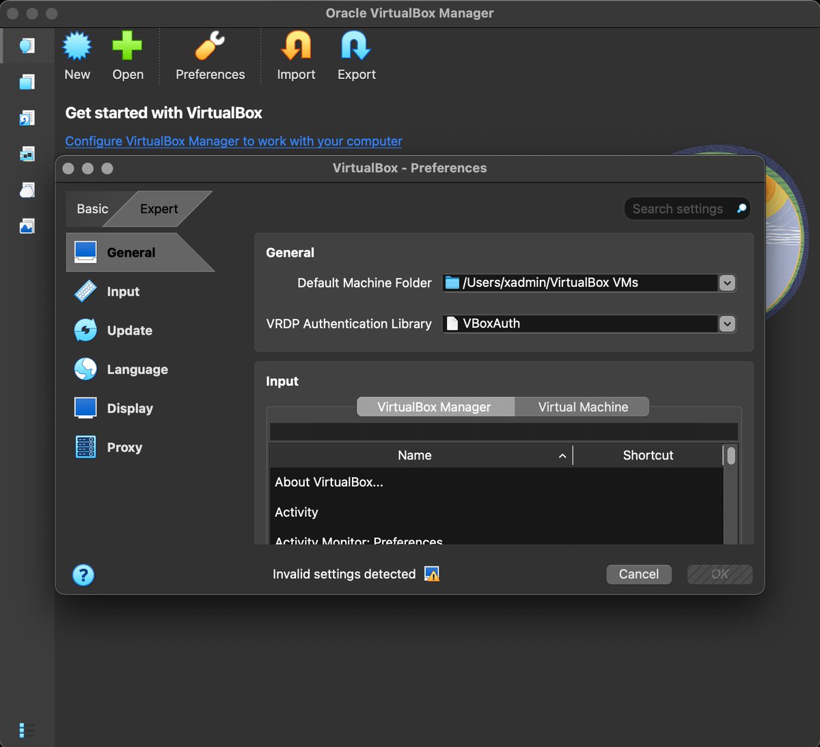
Task: Select the Update refresh icon category
Action: coord(86,330)
